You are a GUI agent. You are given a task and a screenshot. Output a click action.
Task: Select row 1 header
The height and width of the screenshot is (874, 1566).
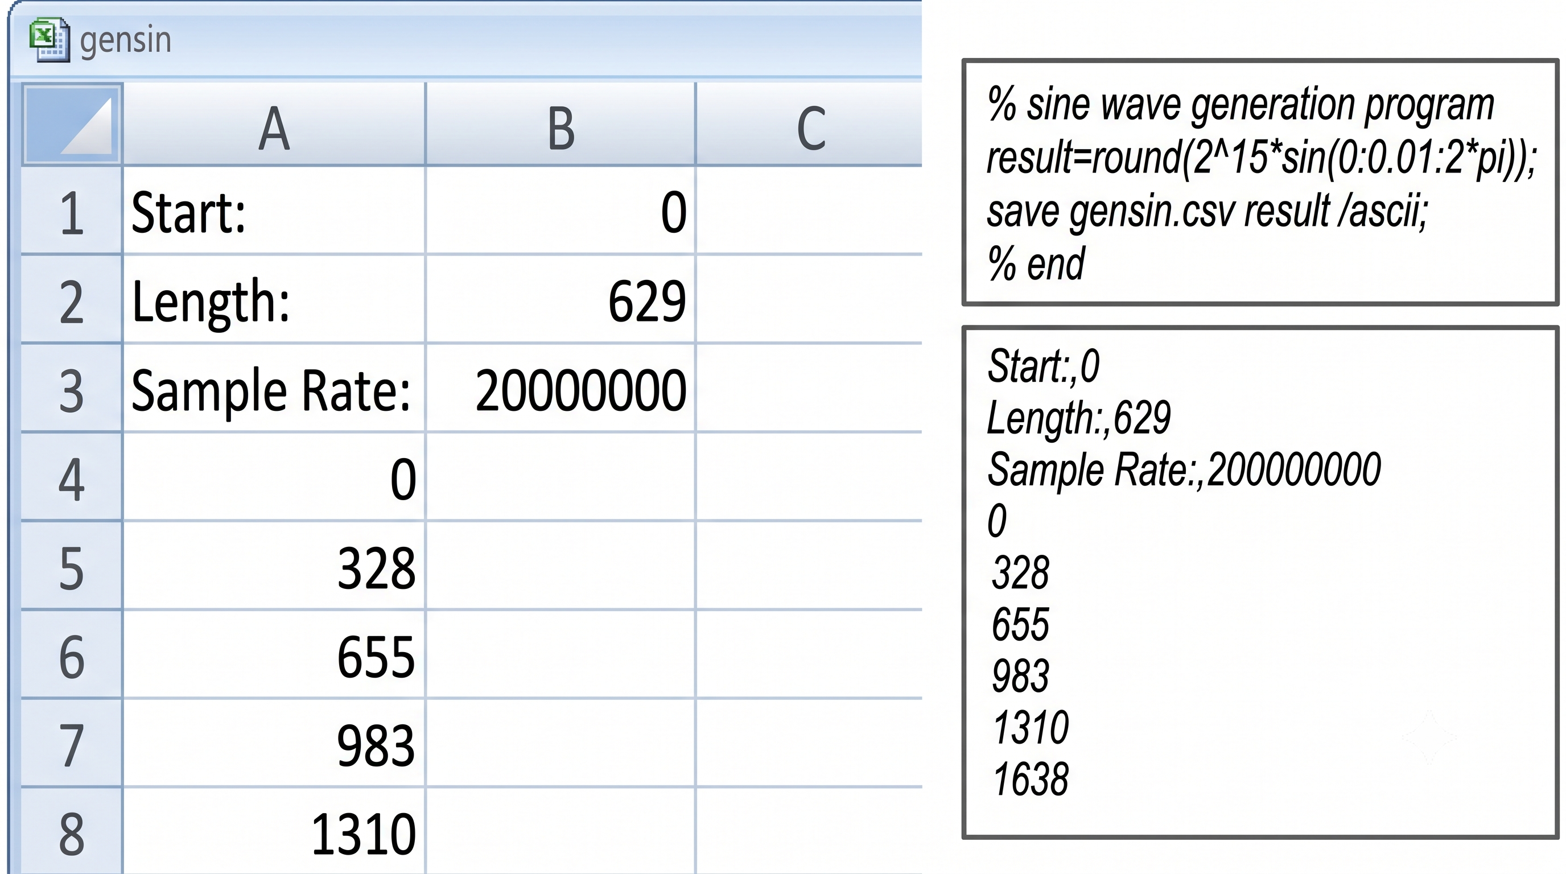(72, 211)
